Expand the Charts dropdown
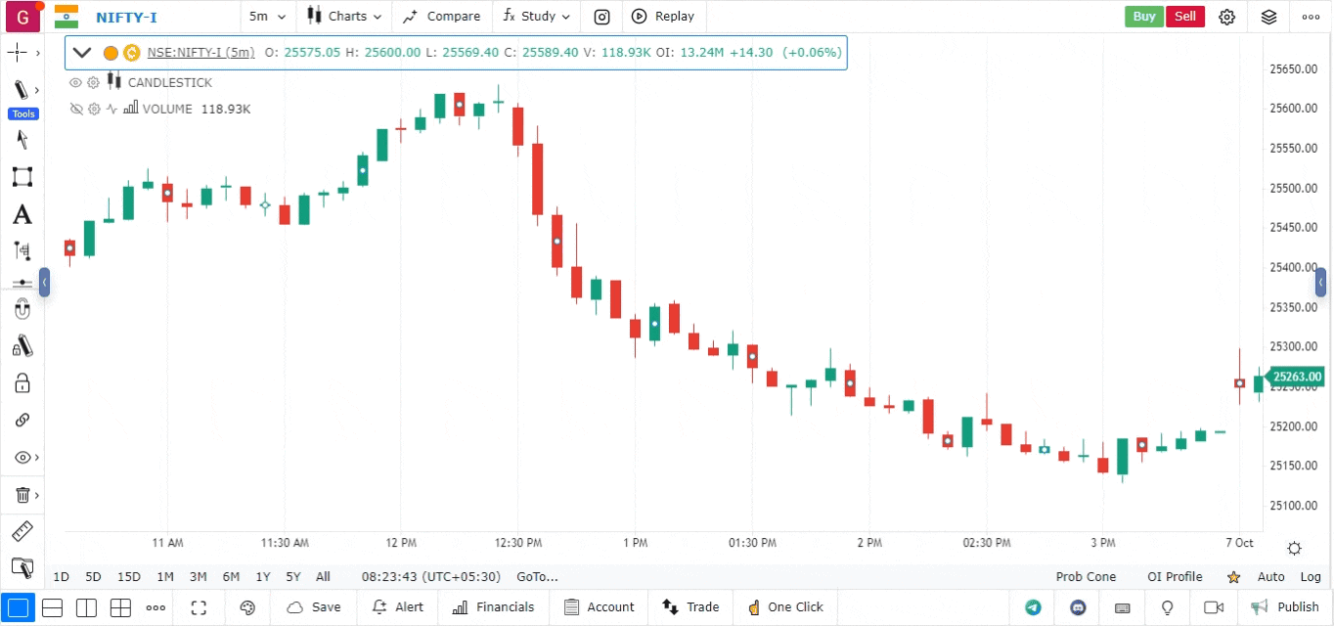Image resolution: width=1334 pixels, height=626 pixels. [344, 17]
